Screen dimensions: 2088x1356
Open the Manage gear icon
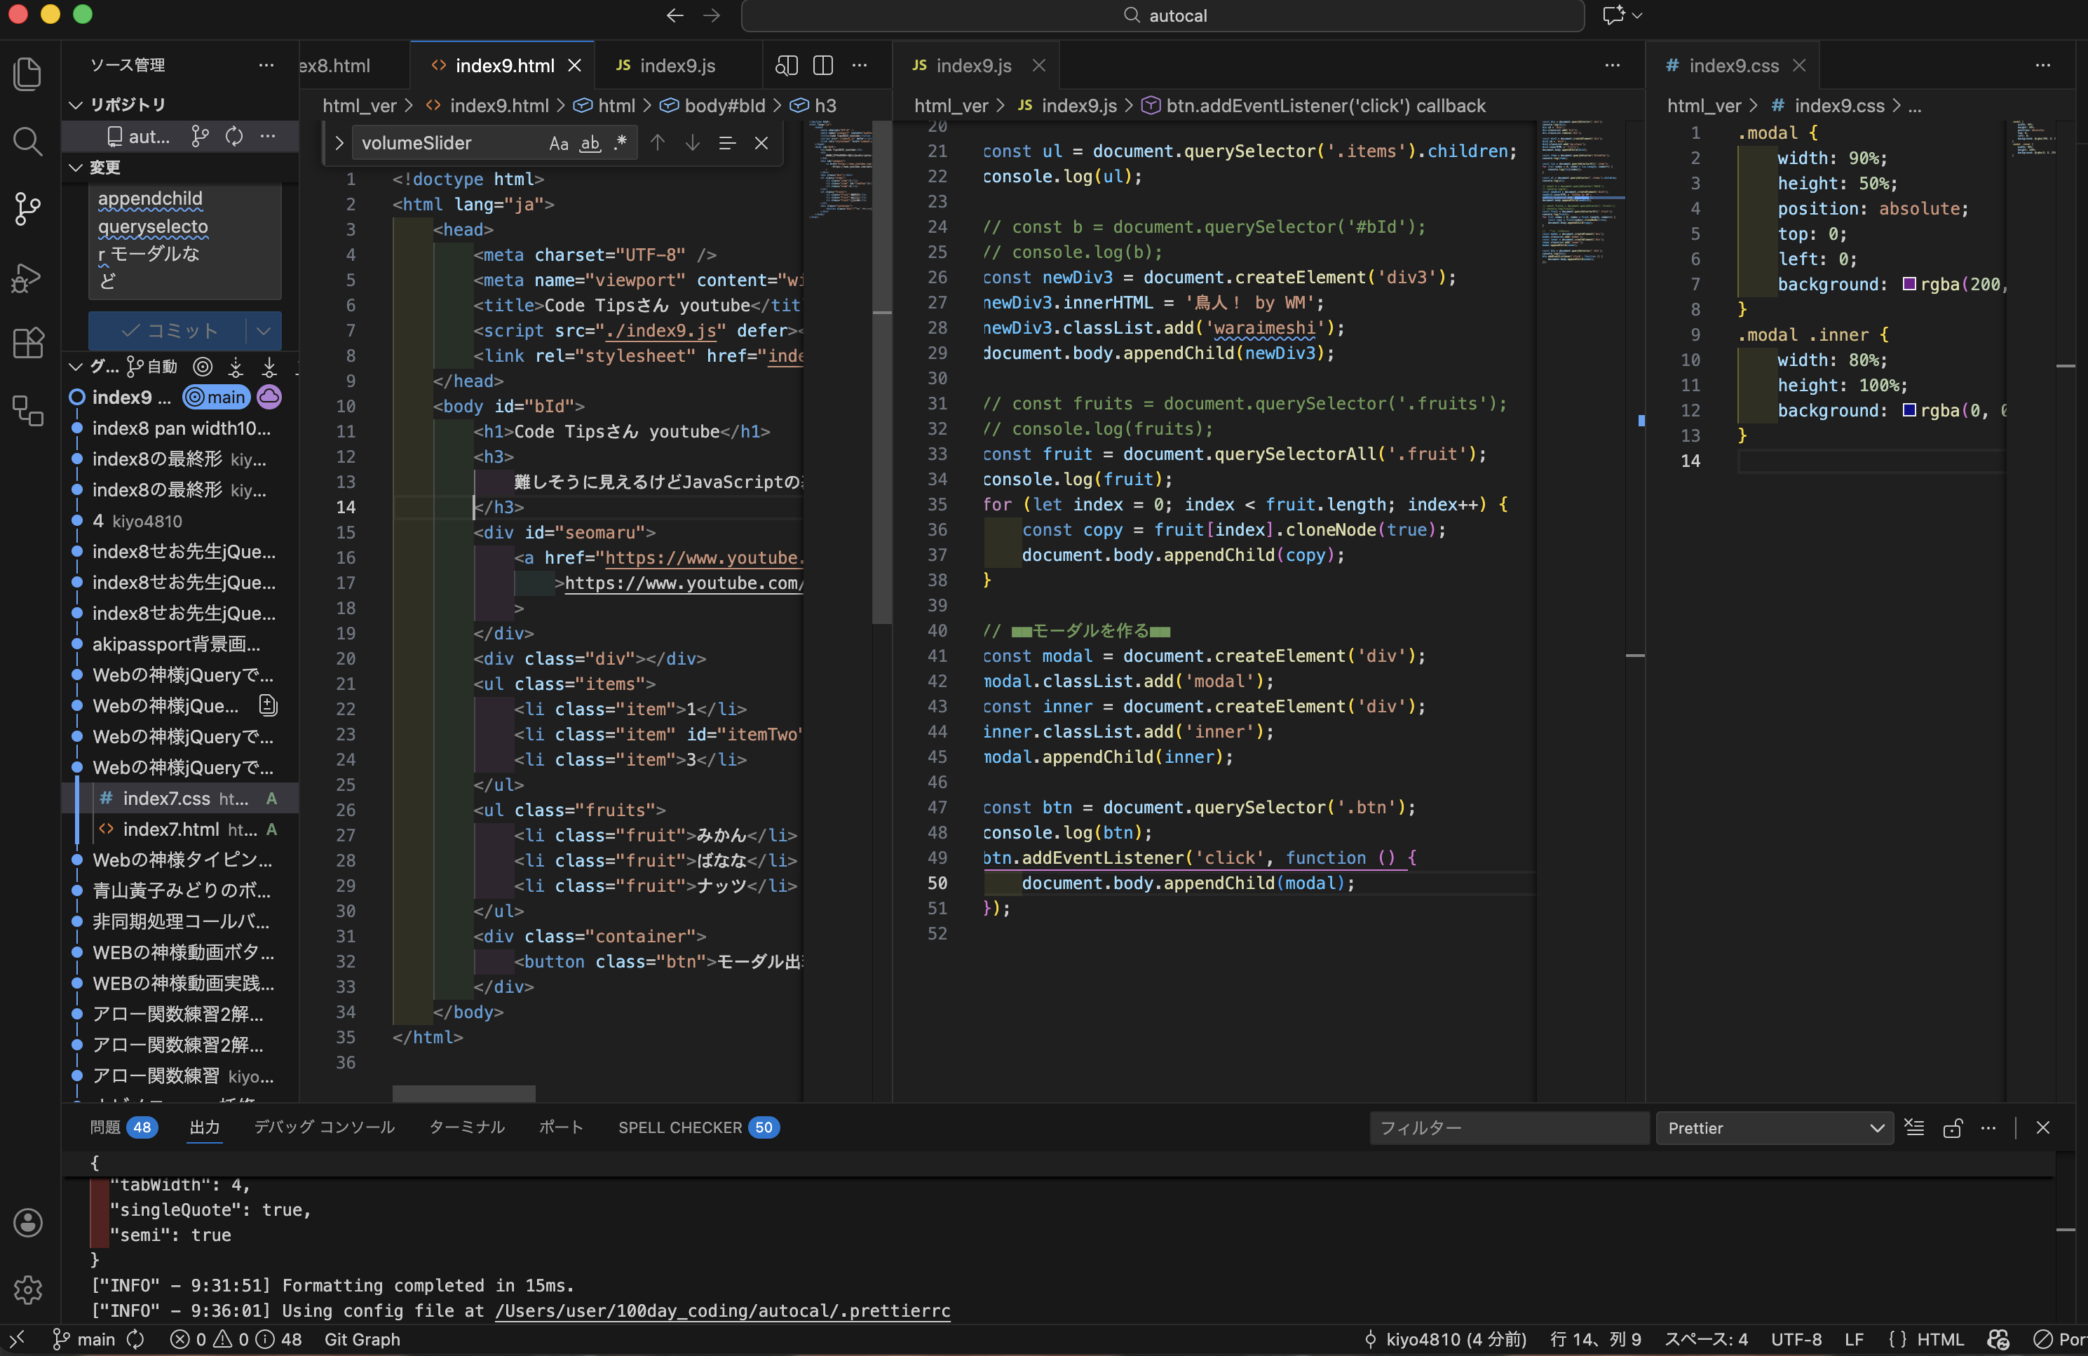click(x=28, y=1289)
